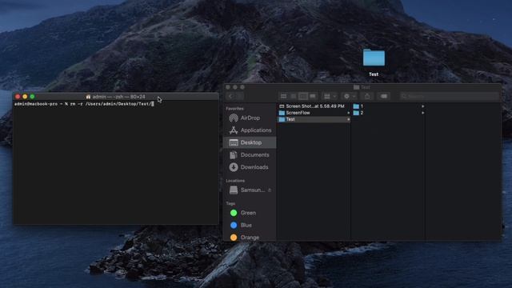Click the Tags sidebar heading
Viewport: 512px width, 288px height.
pos(230,203)
